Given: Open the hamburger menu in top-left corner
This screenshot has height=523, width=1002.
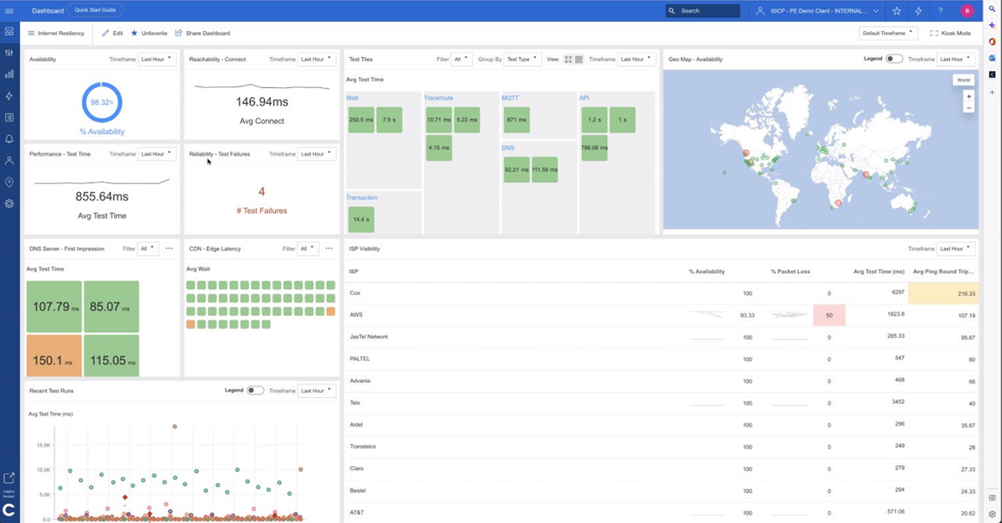Looking at the screenshot, I should 9,10.
